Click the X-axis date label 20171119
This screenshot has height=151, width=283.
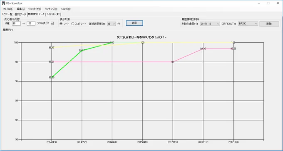coord(203,142)
